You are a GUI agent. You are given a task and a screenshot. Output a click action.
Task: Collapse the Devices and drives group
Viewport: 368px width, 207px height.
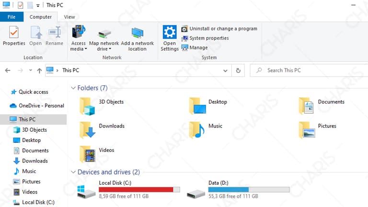(73, 172)
